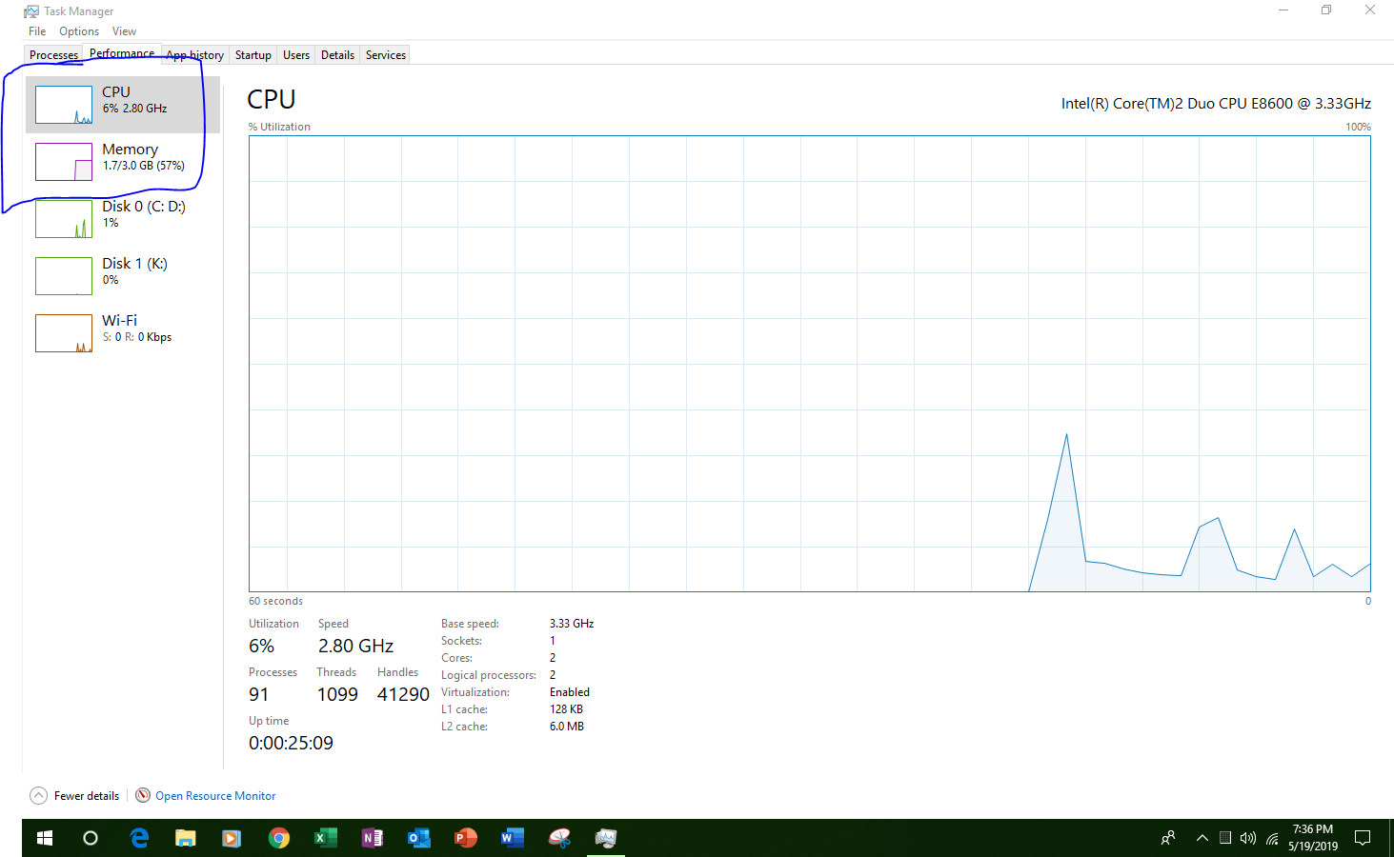
Task: Switch to the Services tab
Action: (386, 55)
